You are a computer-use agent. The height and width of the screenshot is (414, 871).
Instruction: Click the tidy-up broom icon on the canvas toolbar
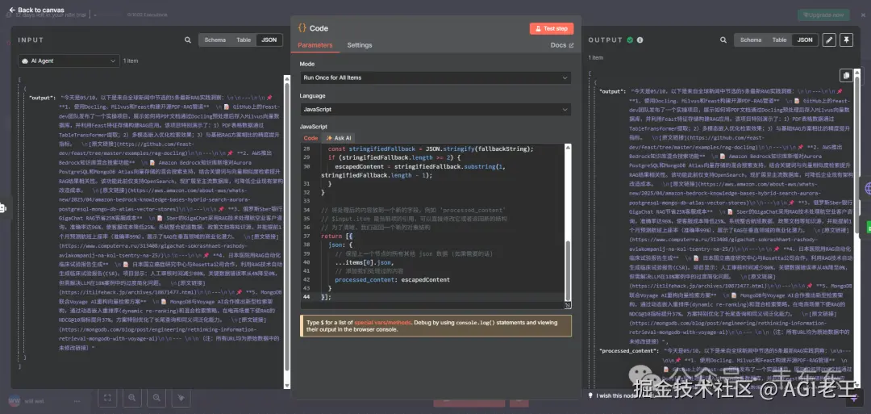click(x=181, y=397)
